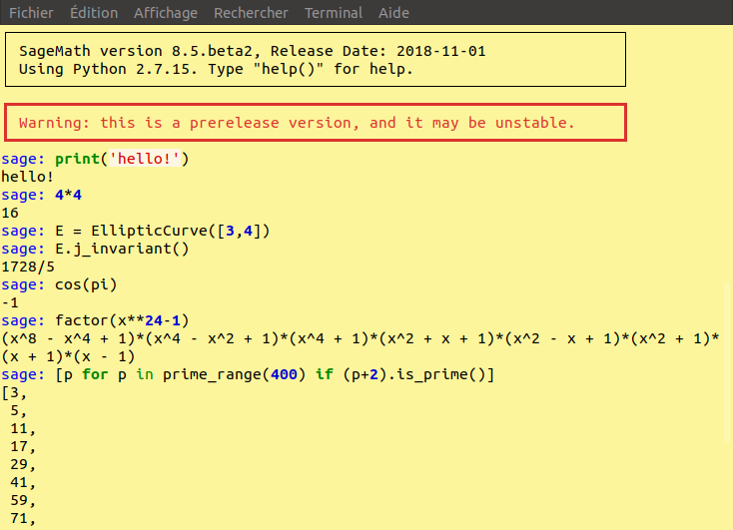Open the Fichier menu

[31, 13]
